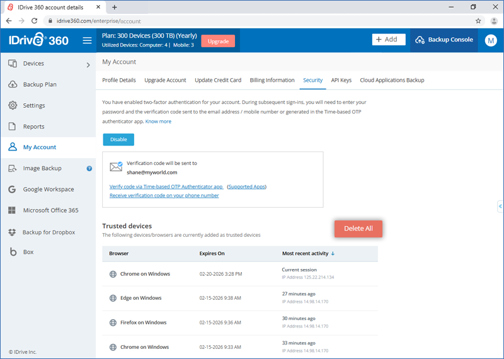Image resolution: width=504 pixels, height=359 pixels.
Task: Click the Upgrade plan button
Action: click(218, 41)
